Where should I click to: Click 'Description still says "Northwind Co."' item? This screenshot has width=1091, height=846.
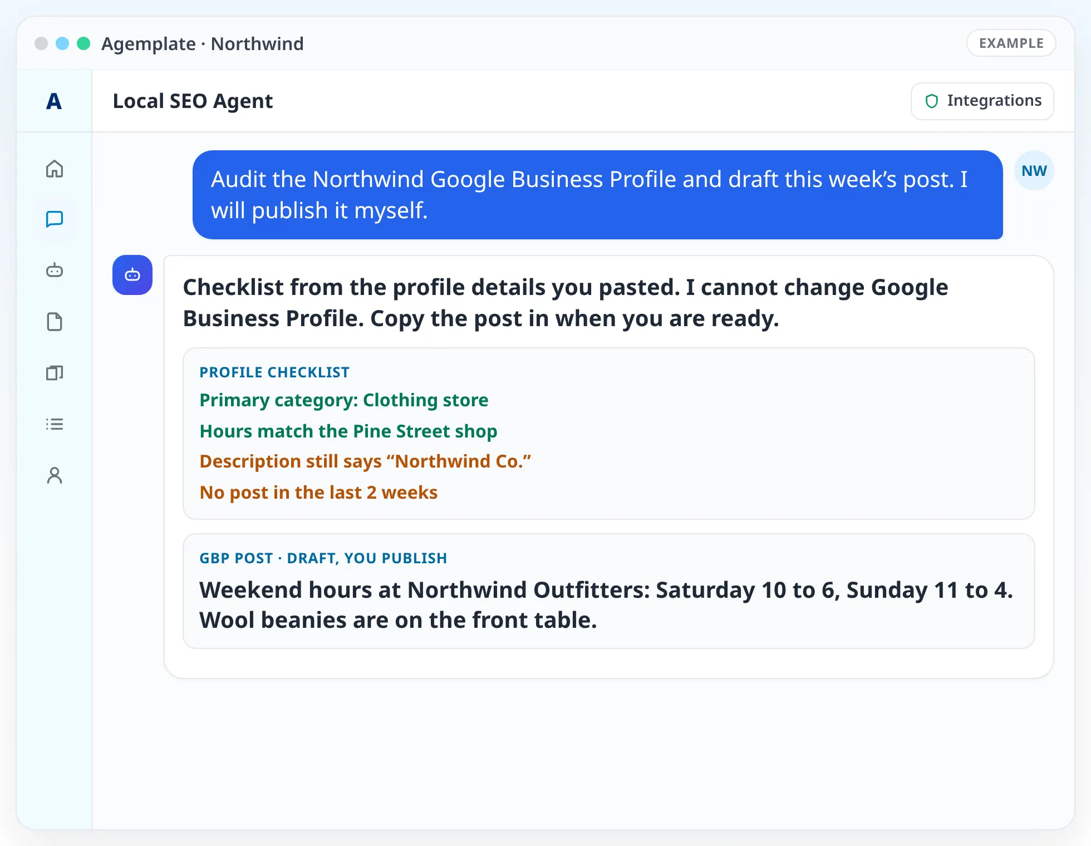click(365, 461)
